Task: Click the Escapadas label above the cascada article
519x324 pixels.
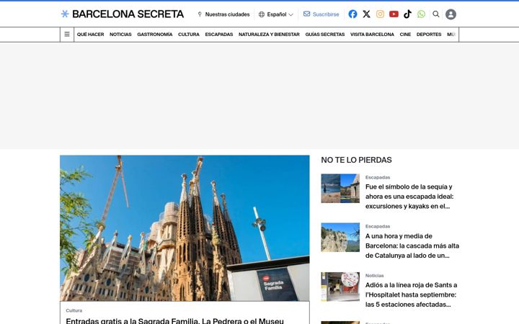Action: coord(378,226)
